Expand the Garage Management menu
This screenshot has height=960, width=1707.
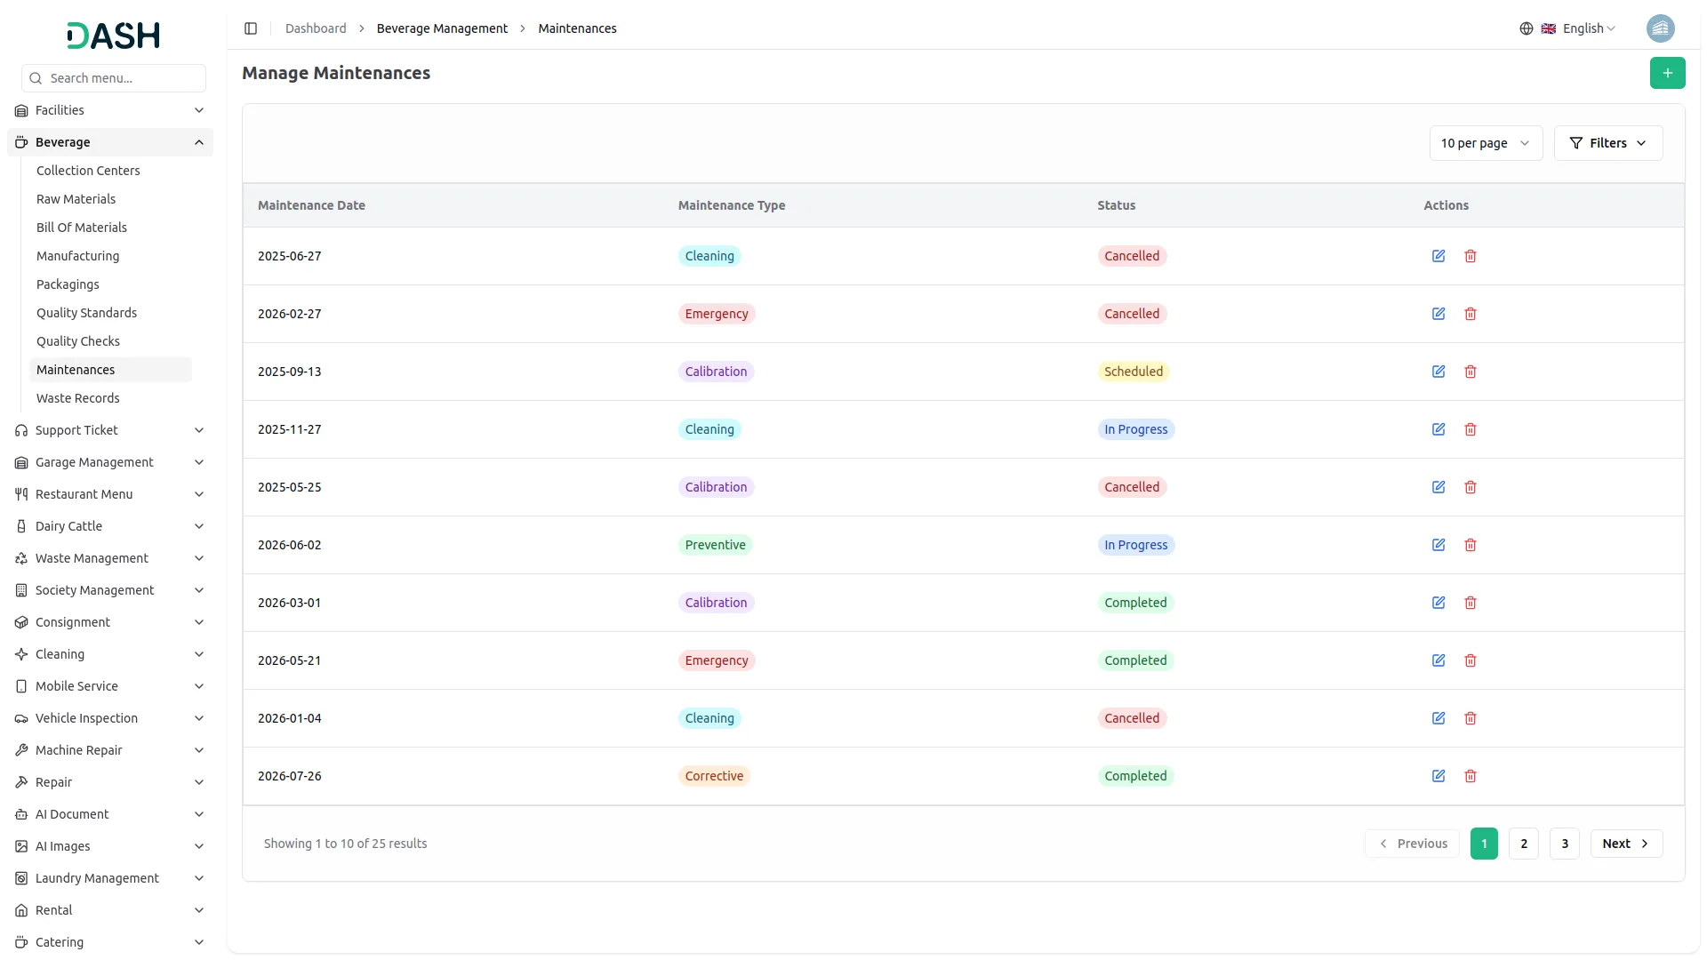coord(110,462)
